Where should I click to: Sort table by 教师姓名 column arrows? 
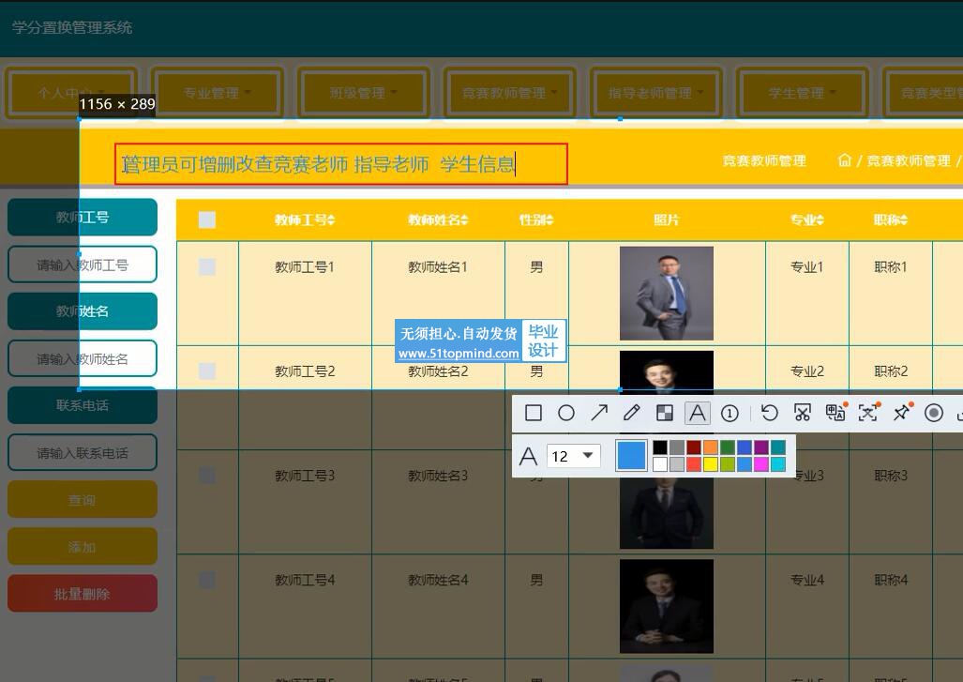(x=464, y=220)
